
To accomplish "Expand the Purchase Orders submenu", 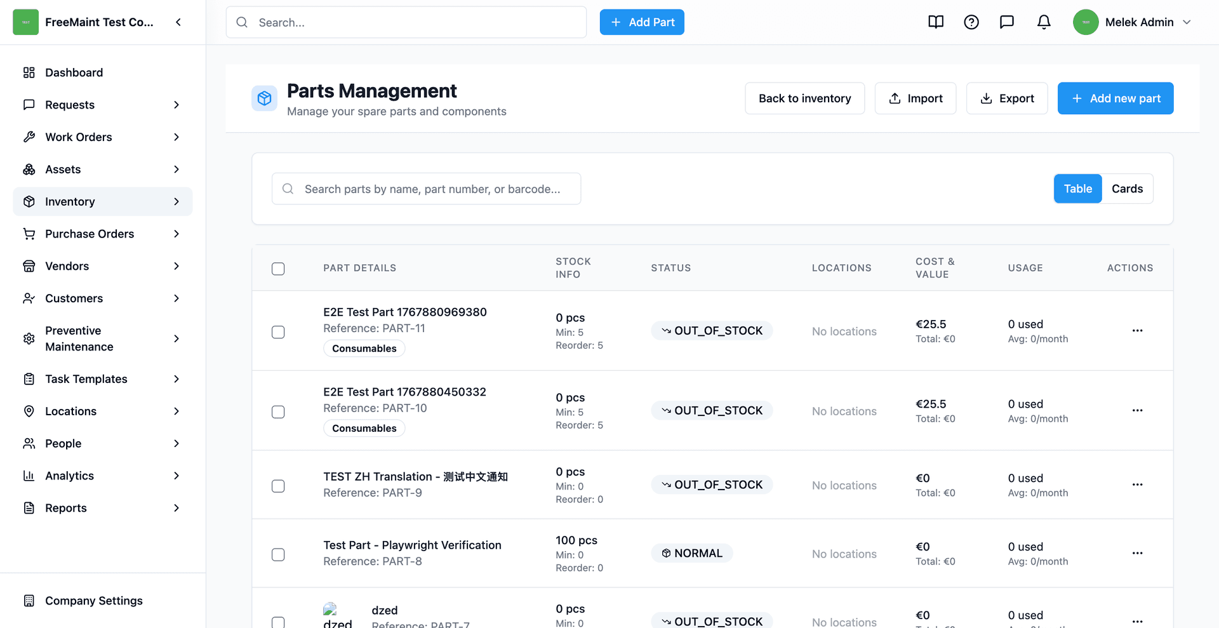I will click(x=103, y=234).
